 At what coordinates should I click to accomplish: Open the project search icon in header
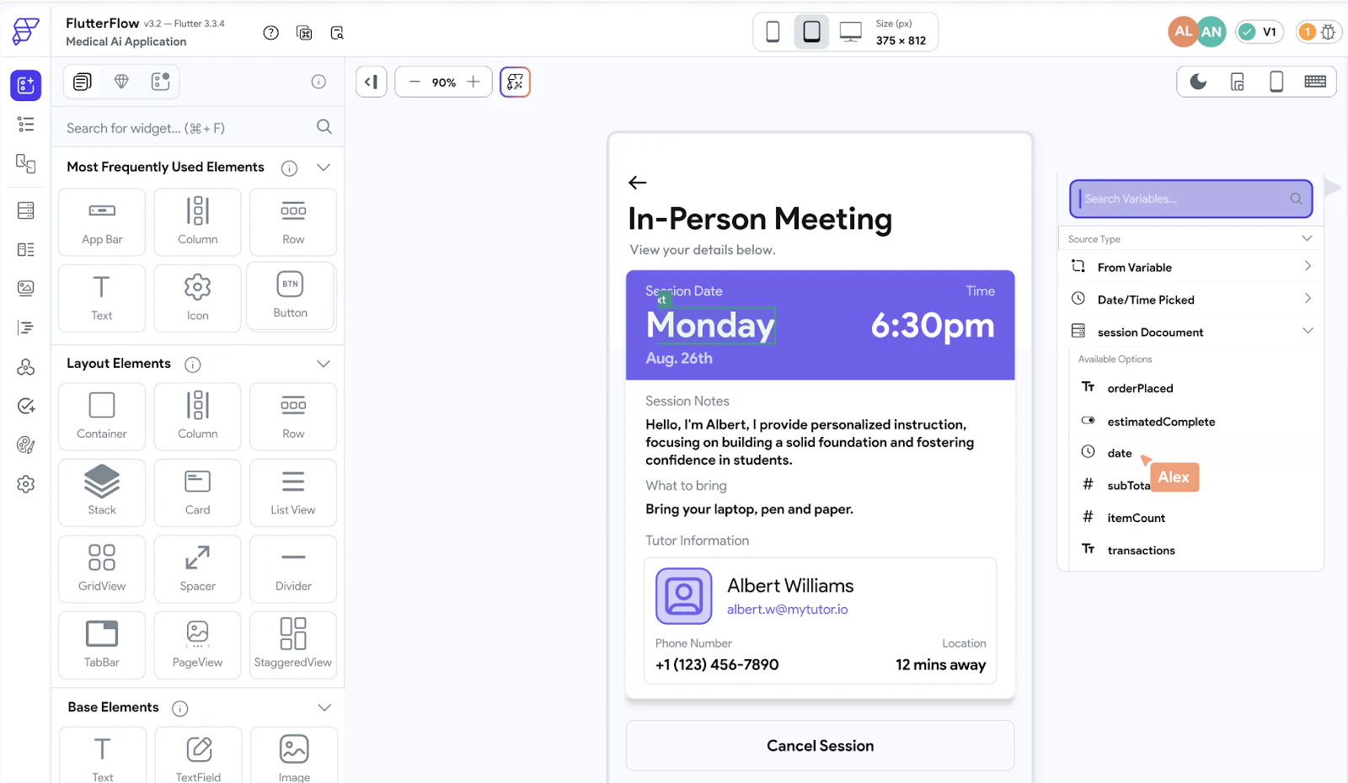(337, 33)
